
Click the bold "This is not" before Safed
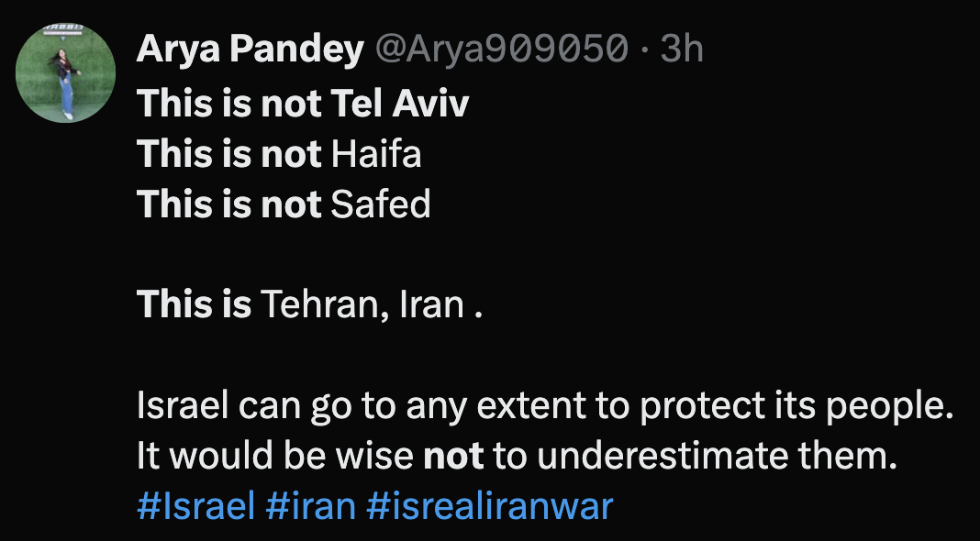229,204
